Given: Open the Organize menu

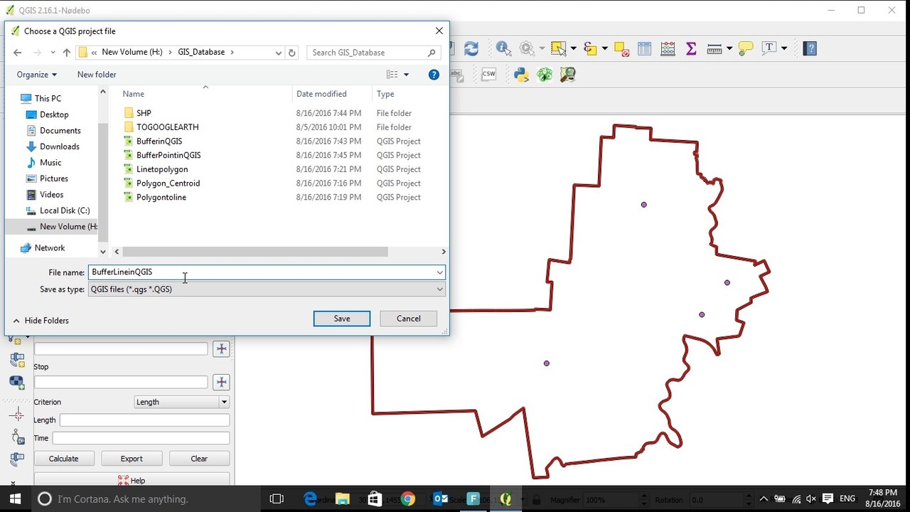Looking at the screenshot, I should tap(36, 75).
